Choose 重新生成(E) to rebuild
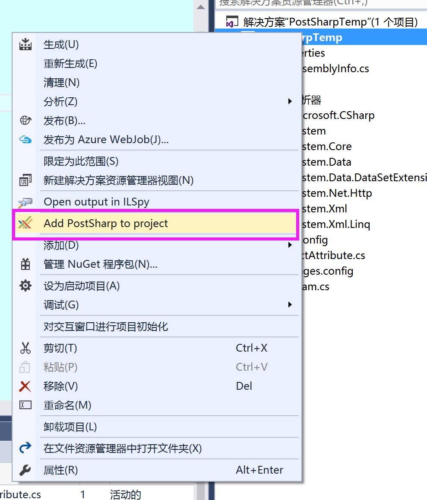 point(70,64)
